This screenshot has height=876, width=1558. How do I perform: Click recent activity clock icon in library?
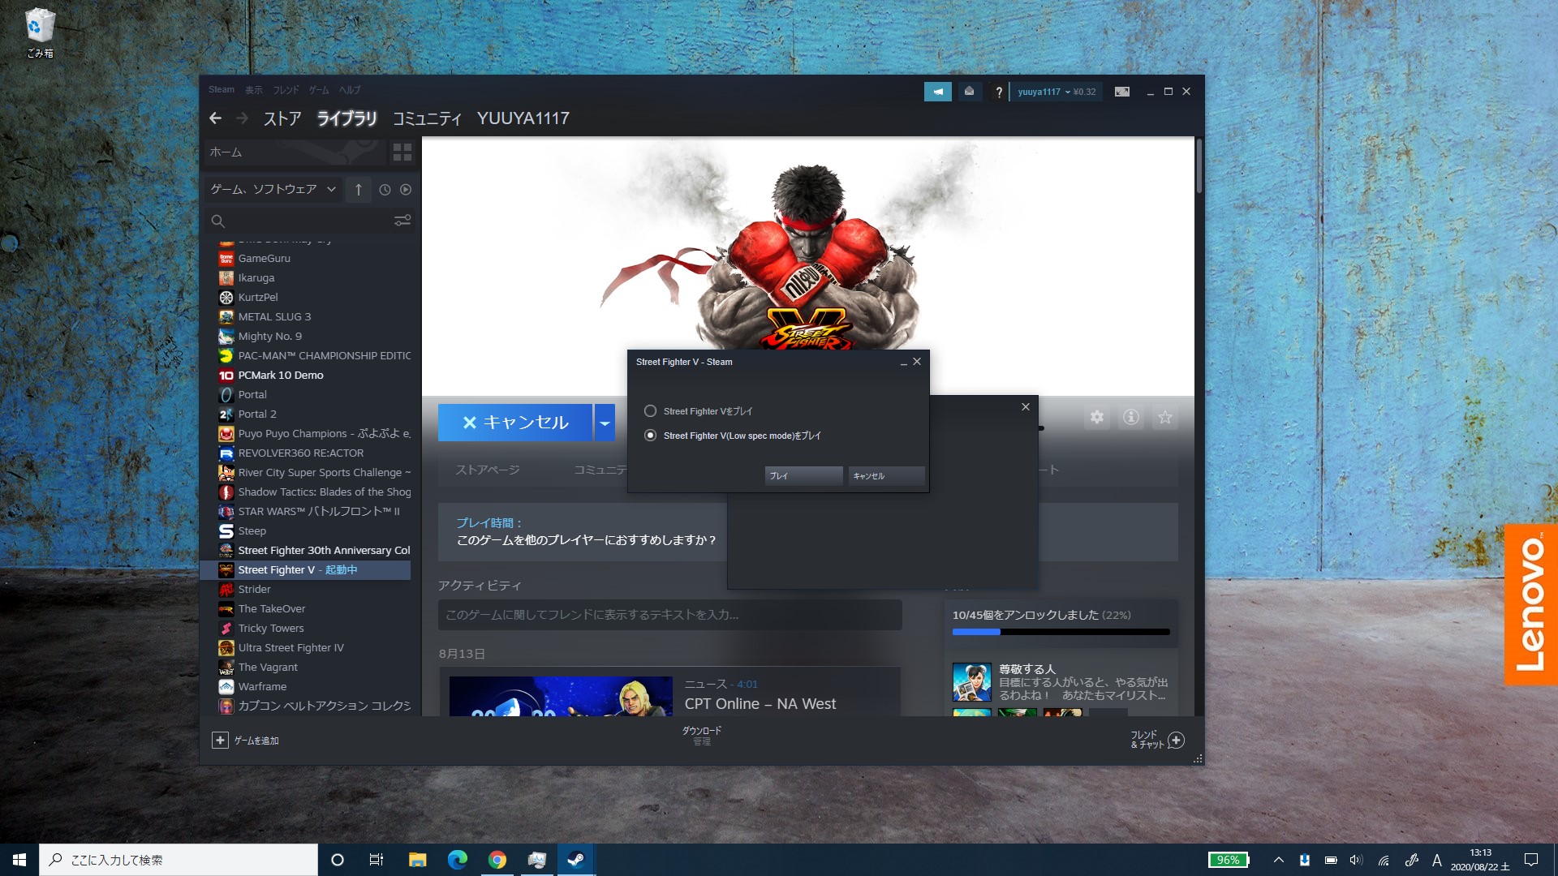[x=385, y=189]
